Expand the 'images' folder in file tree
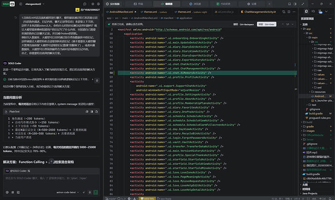Viewport: 335px width, 200px height. (x=310, y=131)
